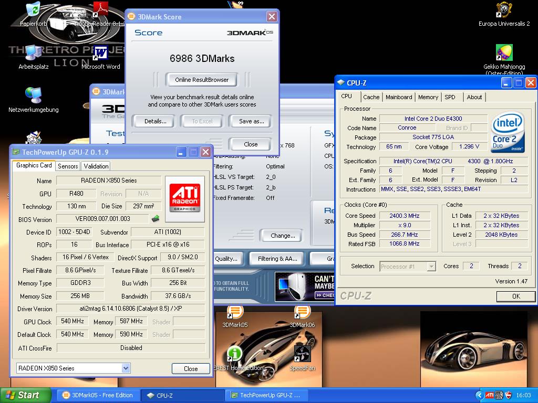538x403 pixels.
Task: Click Filtering & AA... button
Action: click(277, 259)
